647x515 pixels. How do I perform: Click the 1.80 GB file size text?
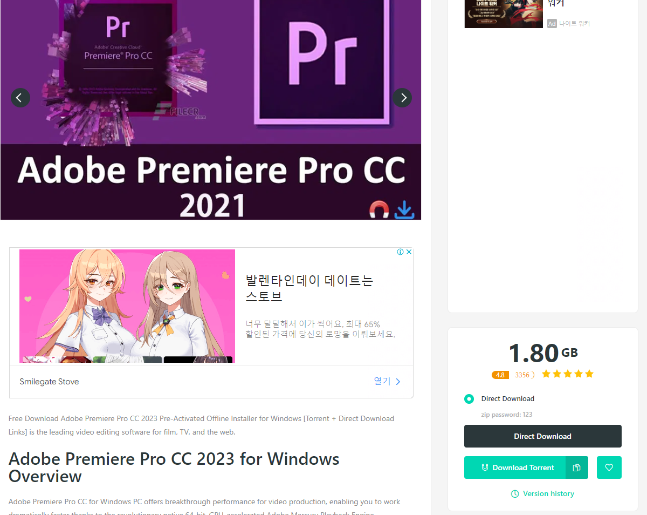click(x=543, y=354)
